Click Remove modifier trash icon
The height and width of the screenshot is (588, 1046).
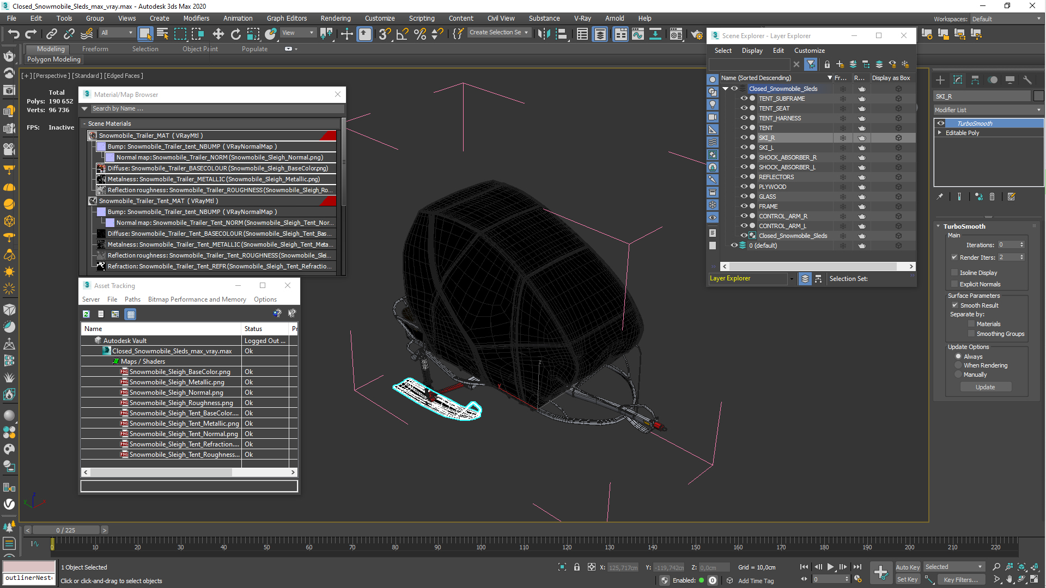tap(992, 197)
